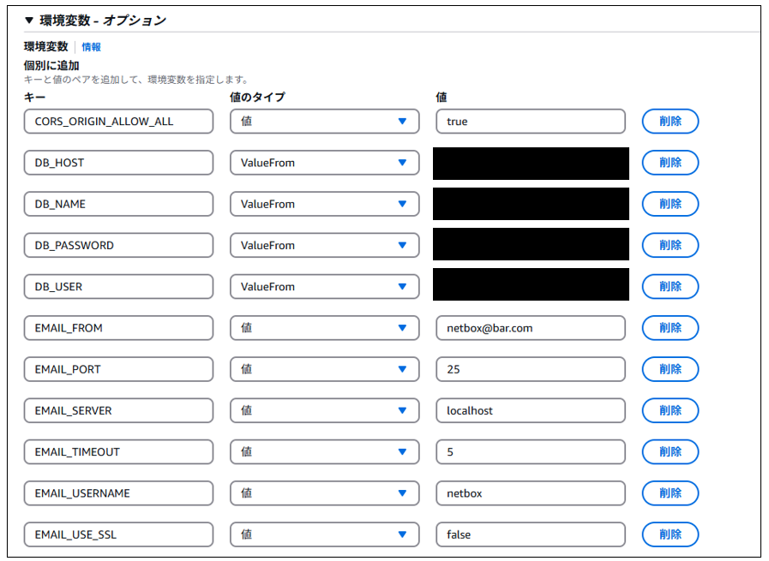Viewport: 769px width, 561px height.
Task: Collapse the 環境変数 - オプション section
Action: tap(29, 20)
